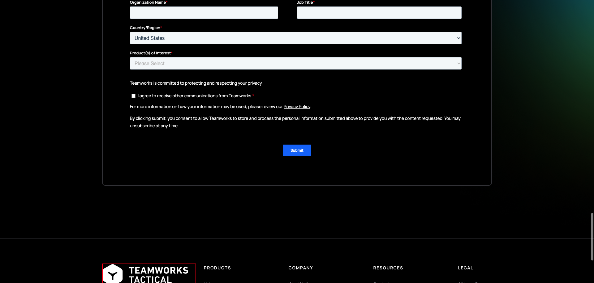The height and width of the screenshot is (283, 594).
Task: Click the Job Title input field
Action: coord(379,13)
